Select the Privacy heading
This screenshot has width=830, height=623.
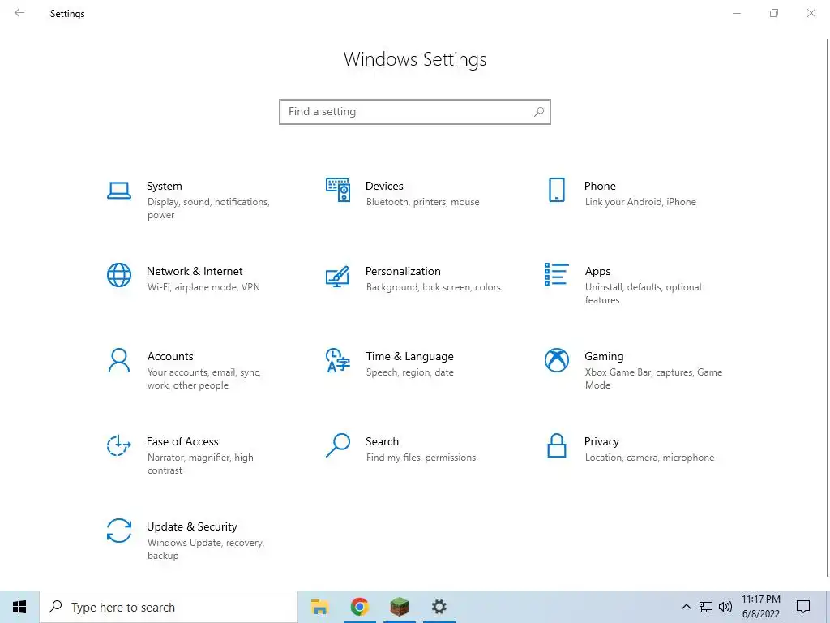click(x=601, y=442)
